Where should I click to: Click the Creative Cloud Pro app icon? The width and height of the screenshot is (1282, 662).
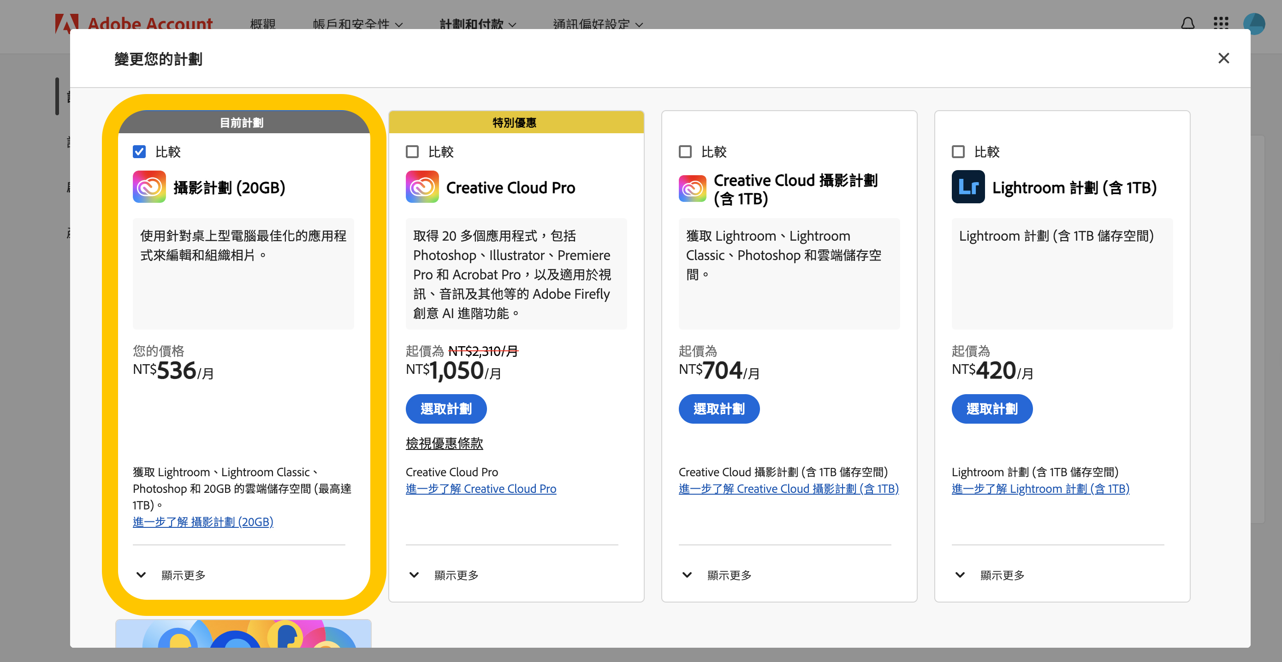click(422, 187)
